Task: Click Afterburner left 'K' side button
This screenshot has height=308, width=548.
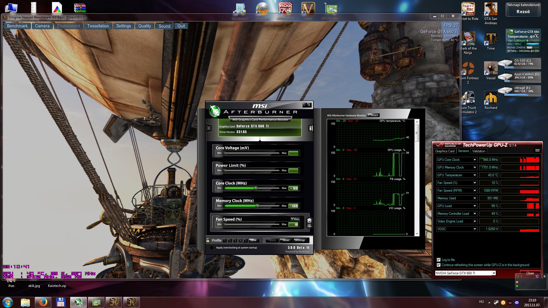Action: coord(209,128)
